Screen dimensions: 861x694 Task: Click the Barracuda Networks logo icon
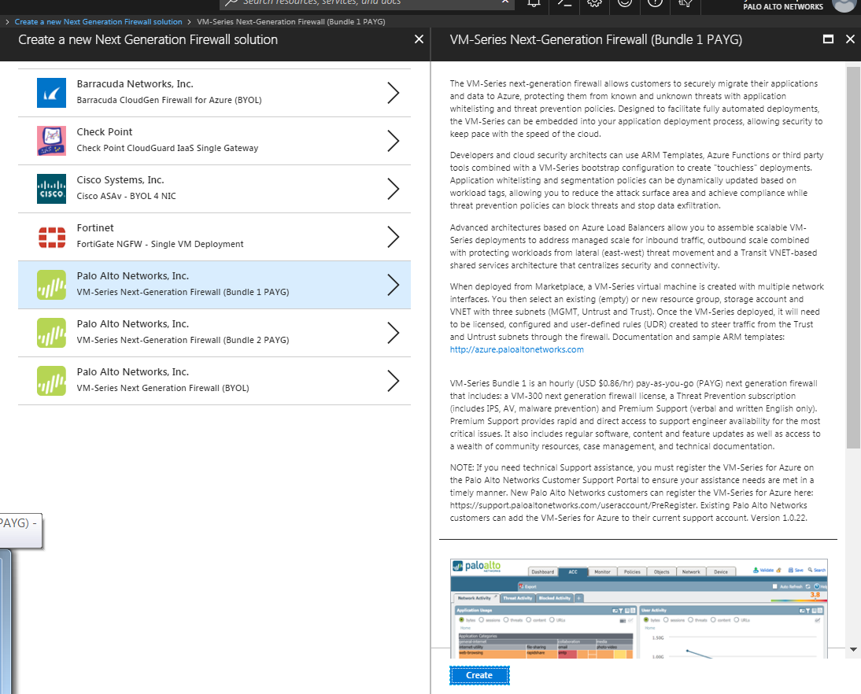click(52, 93)
